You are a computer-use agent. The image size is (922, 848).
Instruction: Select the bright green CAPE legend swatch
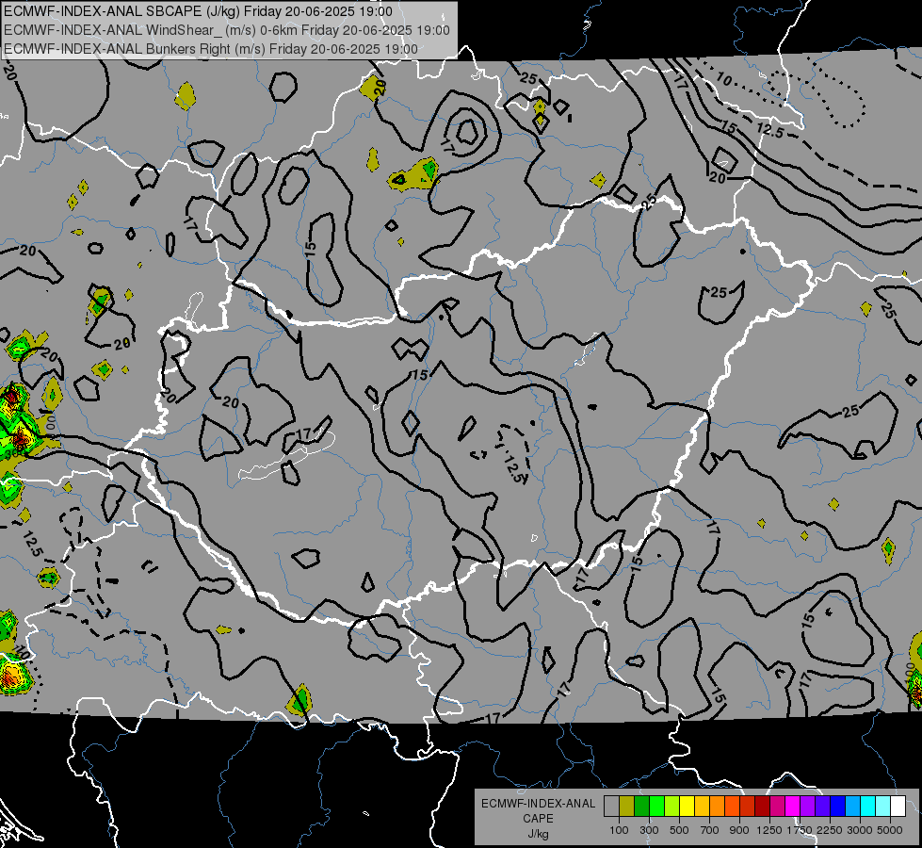[x=656, y=807]
